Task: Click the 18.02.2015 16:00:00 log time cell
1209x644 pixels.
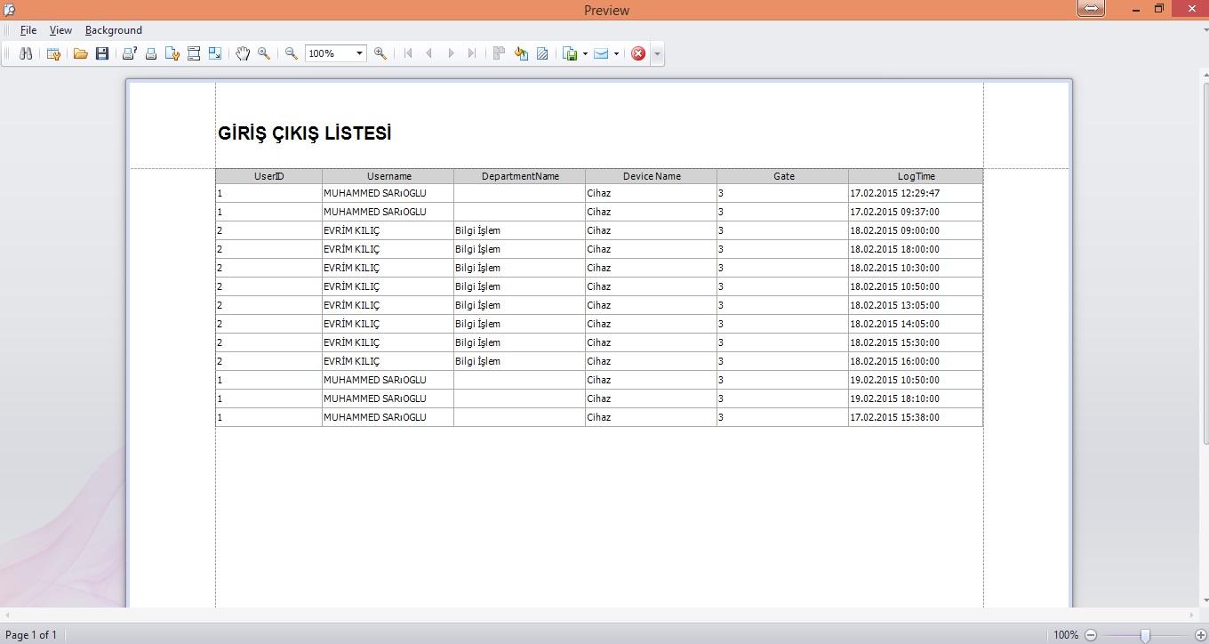Action: (916, 361)
